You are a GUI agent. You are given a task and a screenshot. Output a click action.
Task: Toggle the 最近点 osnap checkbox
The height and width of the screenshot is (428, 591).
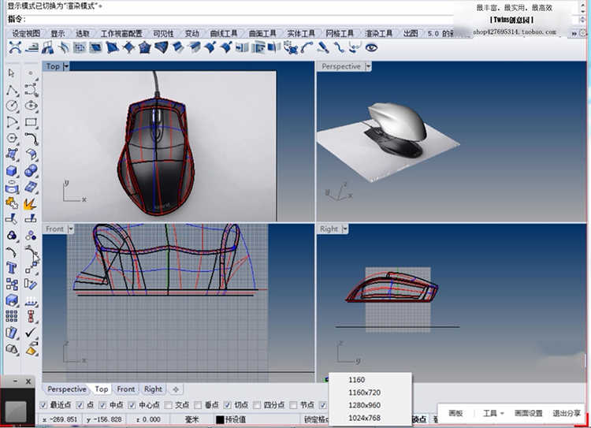pos(44,405)
